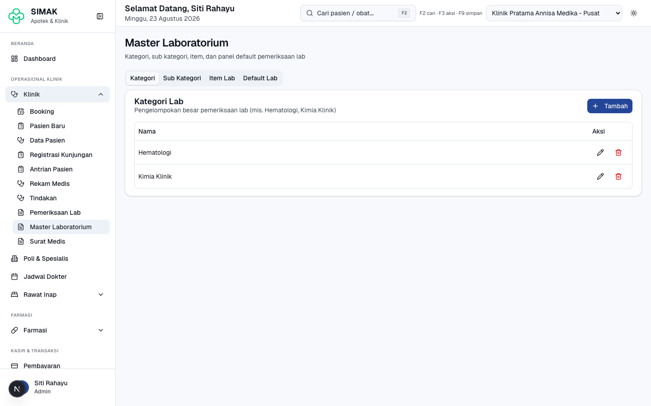Click the Tindakan stethoscope icon
651x406 pixels.
21,198
